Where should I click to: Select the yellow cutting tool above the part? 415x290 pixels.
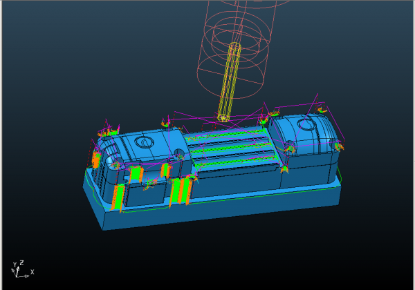pos(229,82)
